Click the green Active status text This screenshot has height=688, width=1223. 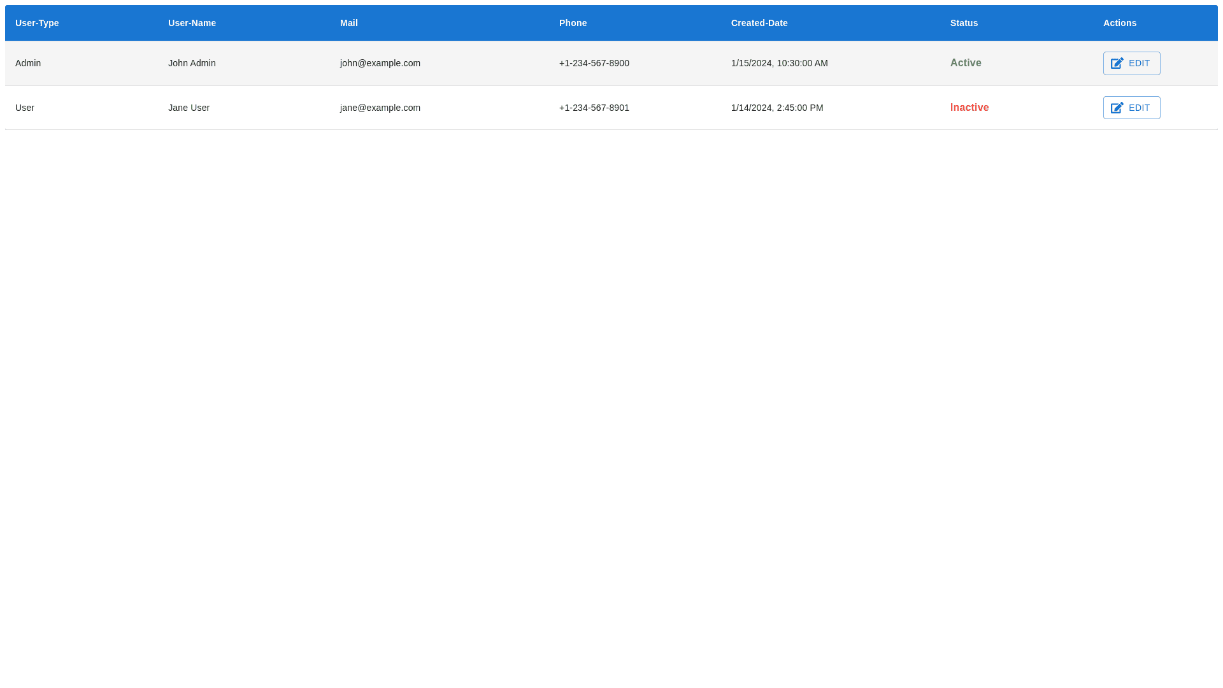coord(965,63)
